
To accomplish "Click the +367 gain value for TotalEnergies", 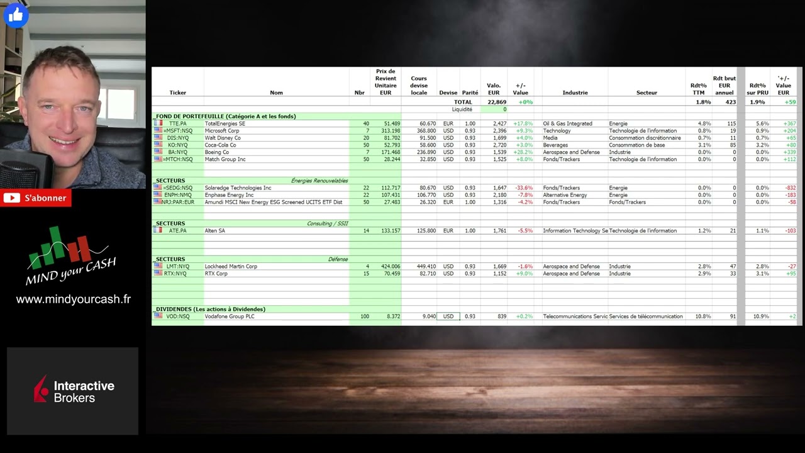I will click(790, 123).
